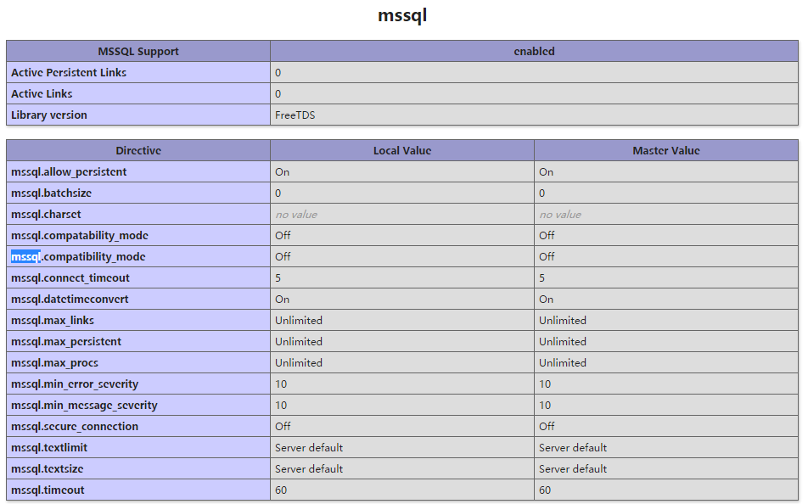Click the mssql.max_links directive name
Image resolution: width=808 pixels, height=504 pixels.
coord(53,320)
